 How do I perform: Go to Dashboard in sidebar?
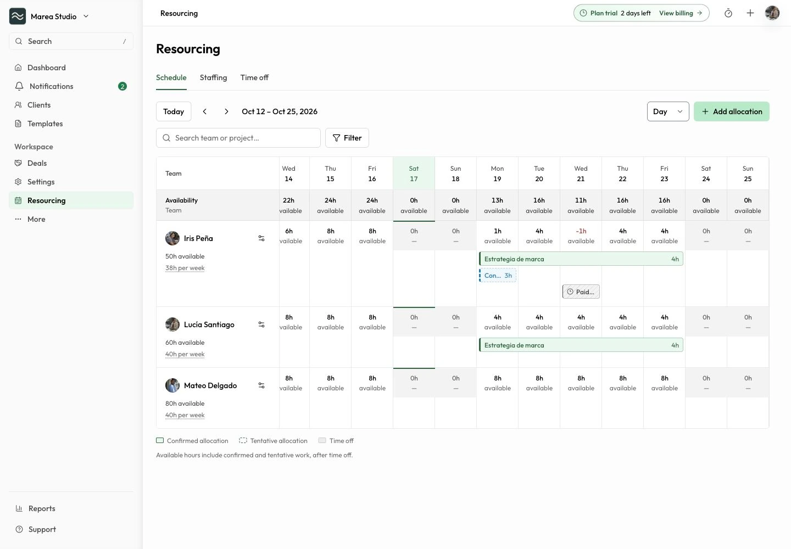71,68
